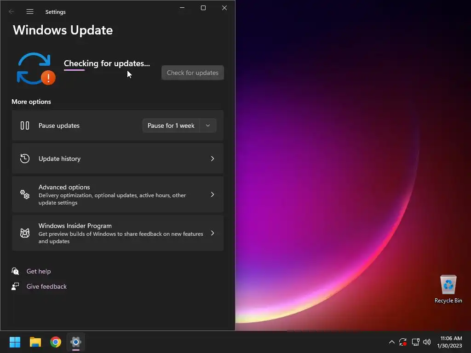
Task: Open Update history with its chevron
Action: tap(213, 159)
